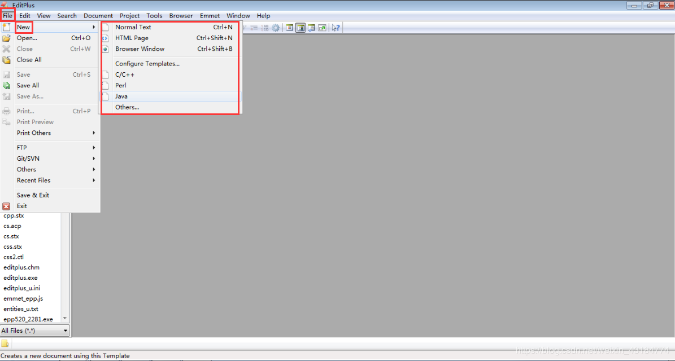Toggle line numbers toolbar icon
This screenshot has width=675, height=361.
(x=265, y=28)
